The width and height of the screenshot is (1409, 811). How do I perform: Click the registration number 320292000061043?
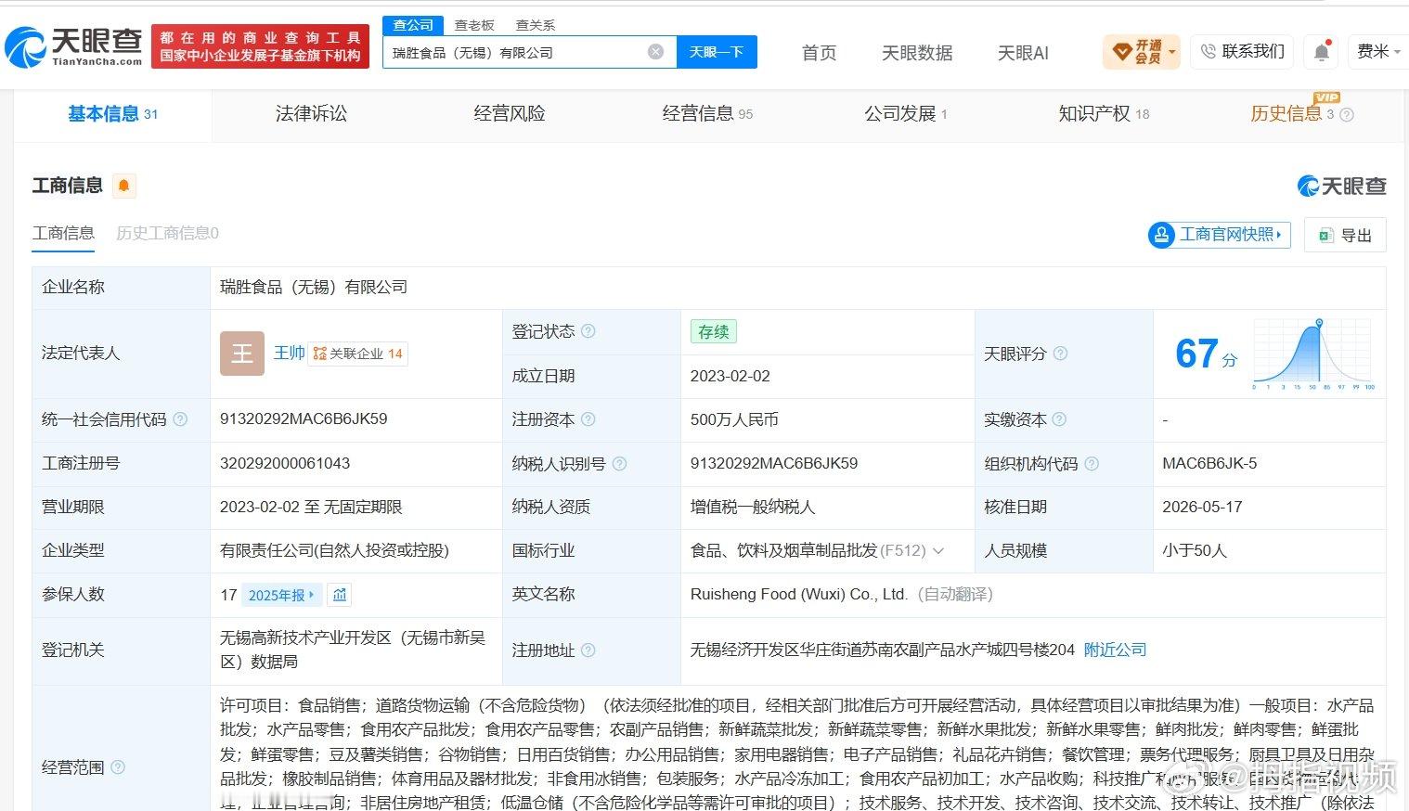[285, 463]
